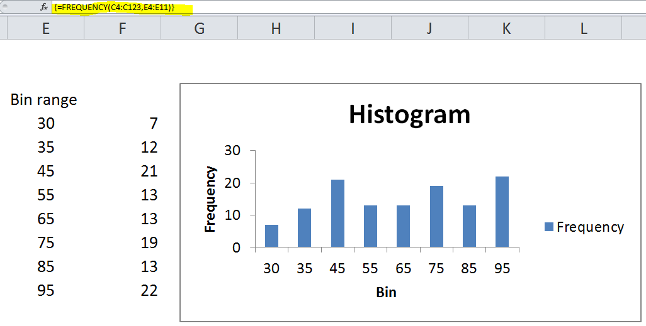
Task: Click horizontal axis label 65 under the chart
Action: [x=404, y=268]
